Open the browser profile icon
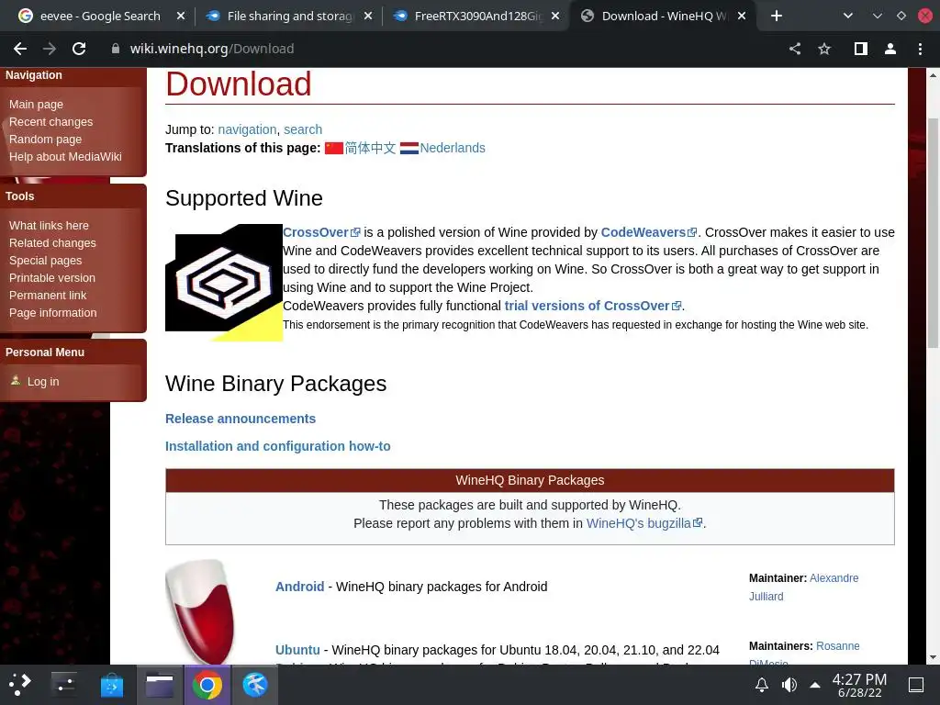This screenshot has height=705, width=940. click(x=890, y=50)
